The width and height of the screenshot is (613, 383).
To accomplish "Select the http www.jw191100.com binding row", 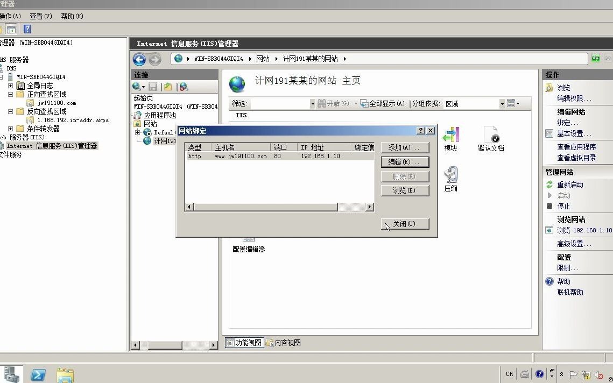I will coord(279,157).
